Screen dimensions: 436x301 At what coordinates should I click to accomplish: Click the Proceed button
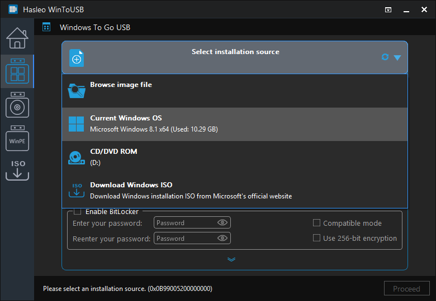coord(406,289)
